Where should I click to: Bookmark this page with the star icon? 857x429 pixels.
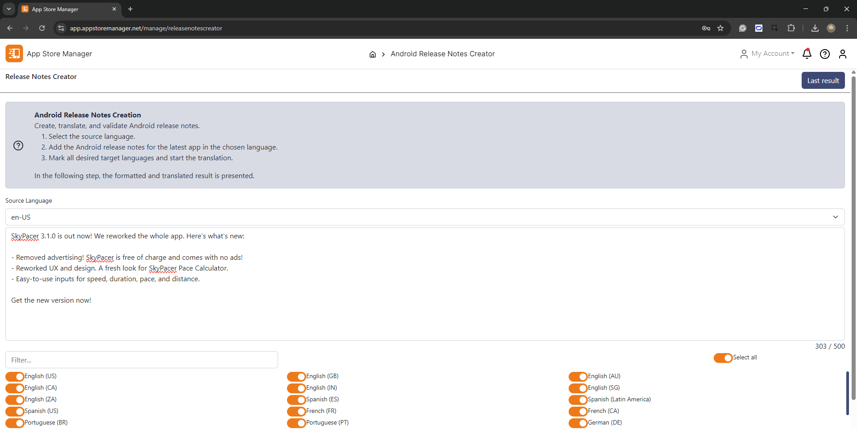pyautogui.click(x=720, y=28)
